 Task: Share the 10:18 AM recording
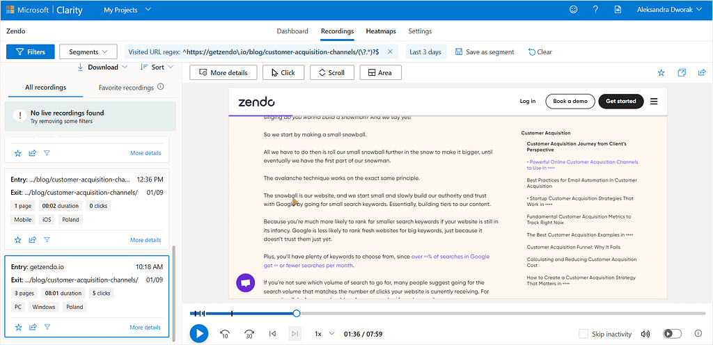coord(32,328)
